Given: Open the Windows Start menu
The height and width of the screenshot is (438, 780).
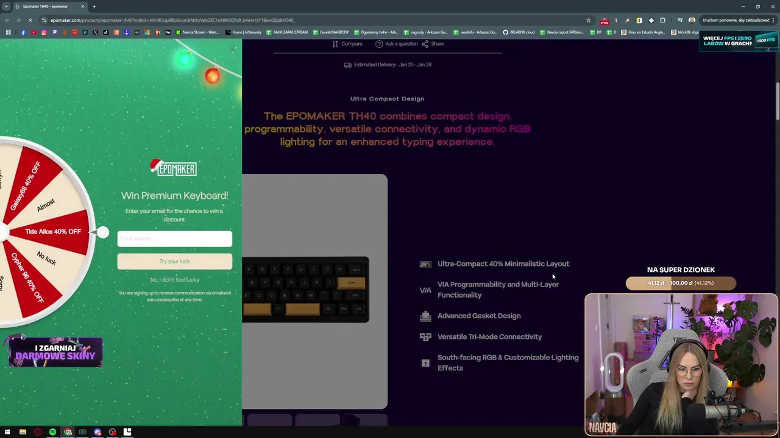Looking at the screenshot, I should (x=7, y=433).
